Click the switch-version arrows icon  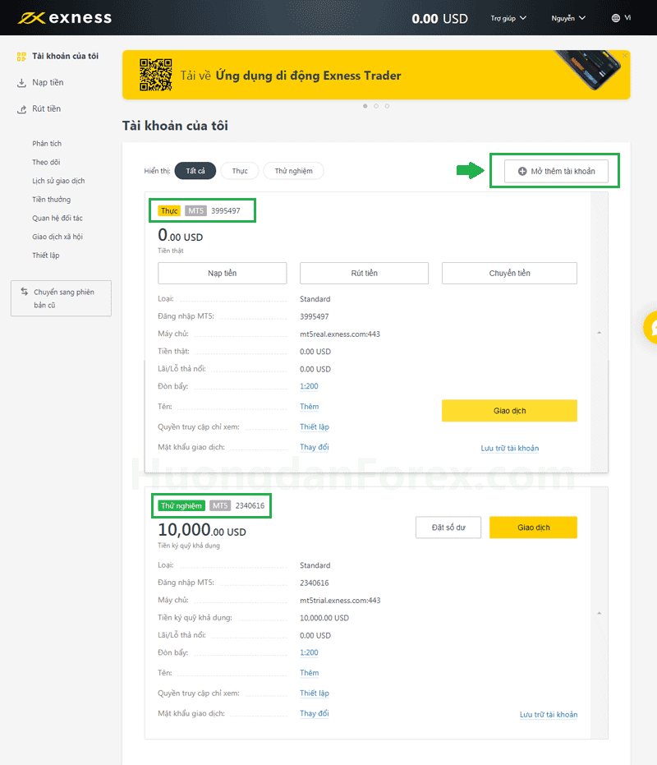24,292
